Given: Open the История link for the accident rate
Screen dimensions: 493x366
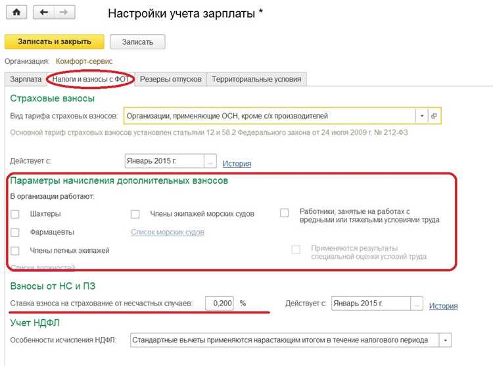Looking at the screenshot, I should (x=443, y=306).
